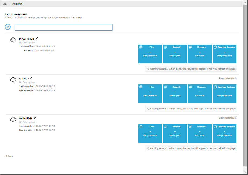Edit MyCustomers using the pencil icon
Screen dimensions: 248x175
click(x=37, y=38)
